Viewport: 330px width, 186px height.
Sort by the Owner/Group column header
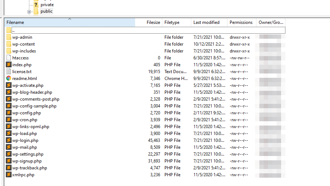[271, 22]
